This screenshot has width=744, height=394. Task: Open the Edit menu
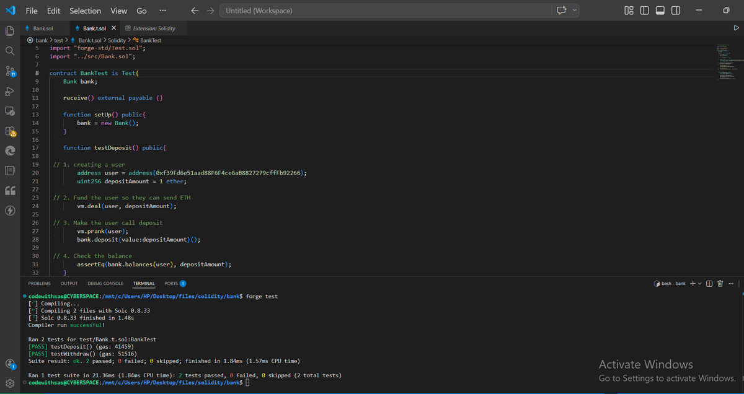[x=54, y=11]
